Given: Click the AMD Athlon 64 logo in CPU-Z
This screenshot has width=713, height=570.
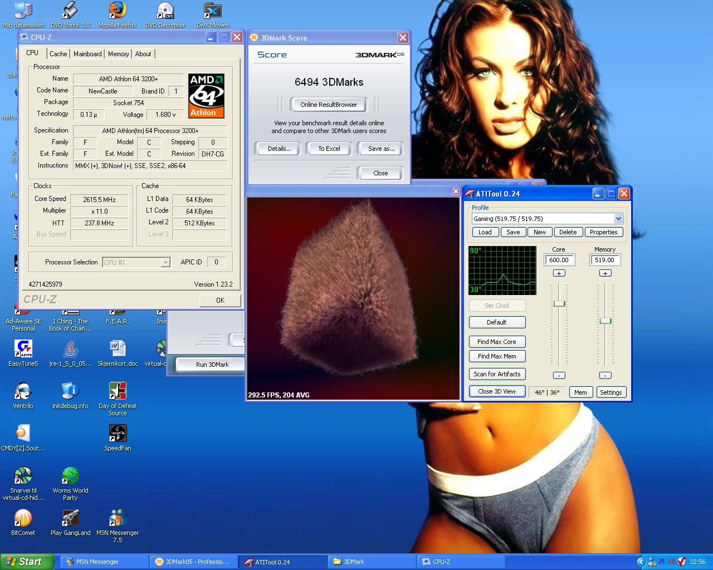Looking at the screenshot, I should 206,96.
